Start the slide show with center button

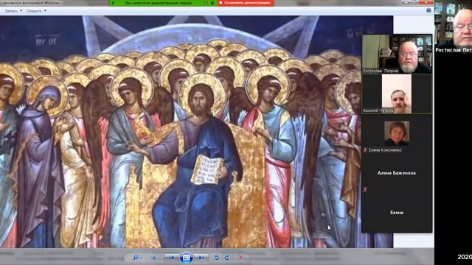tap(187, 258)
